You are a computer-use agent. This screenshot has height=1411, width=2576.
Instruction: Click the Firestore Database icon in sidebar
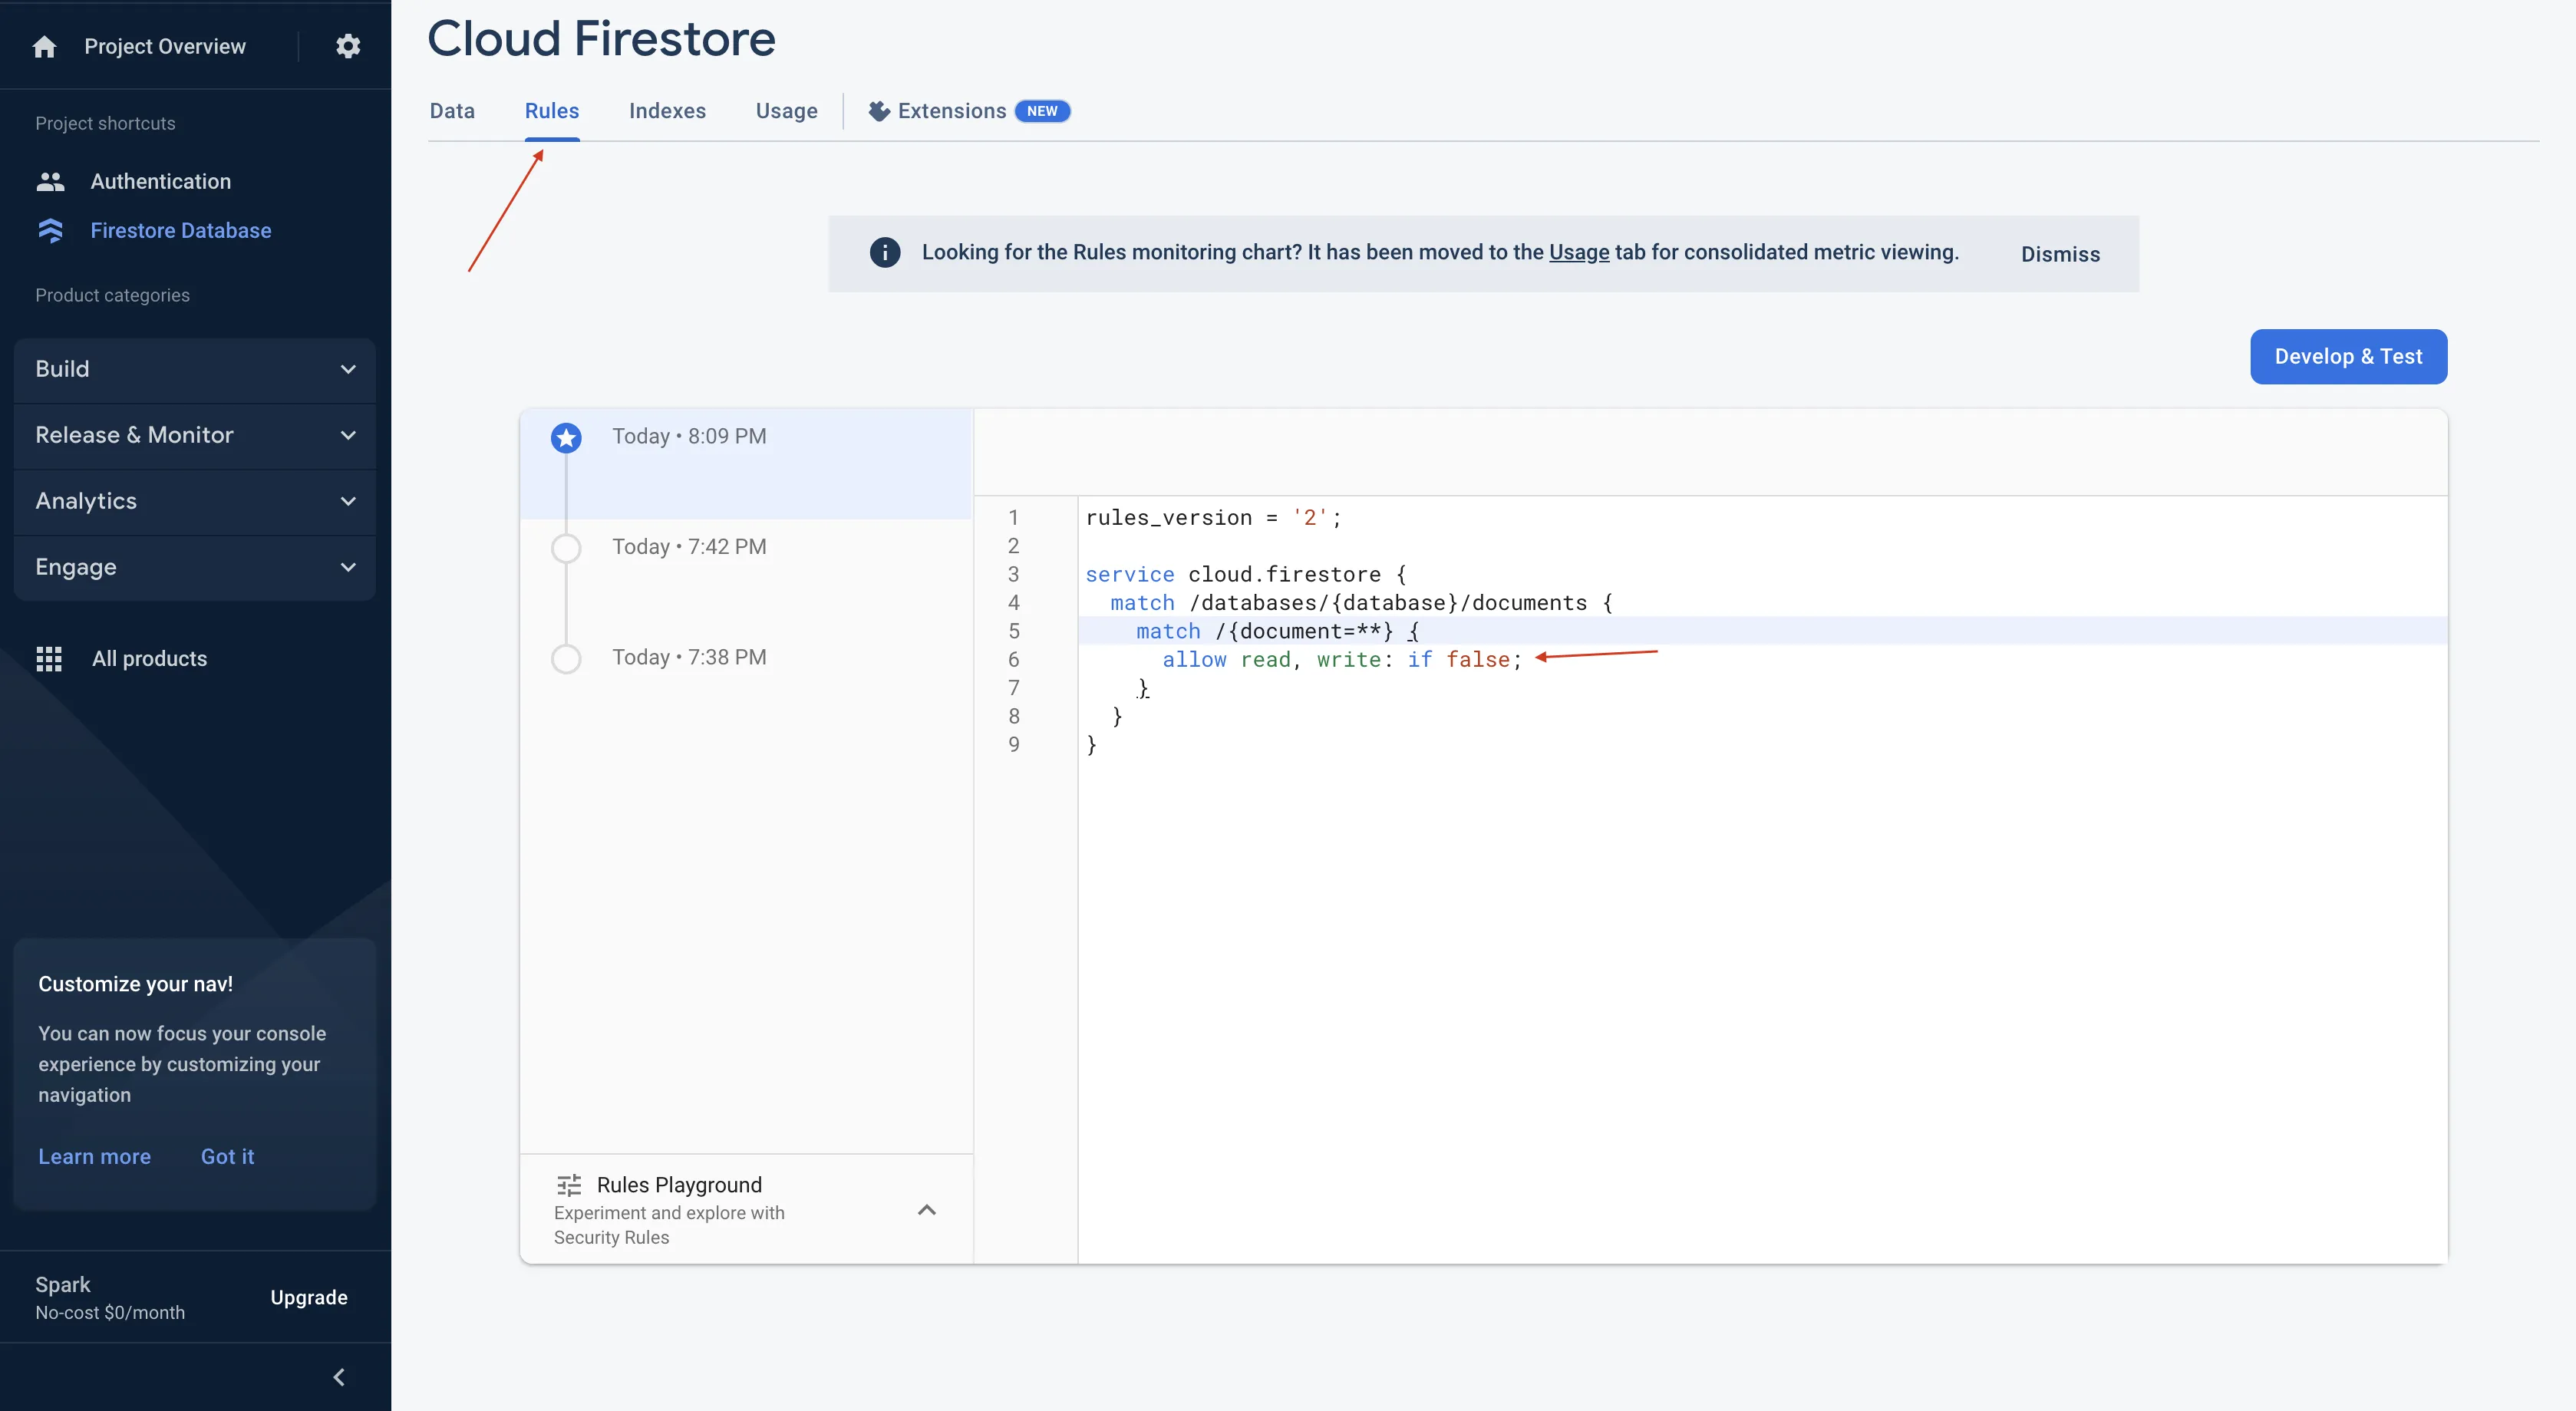point(50,231)
